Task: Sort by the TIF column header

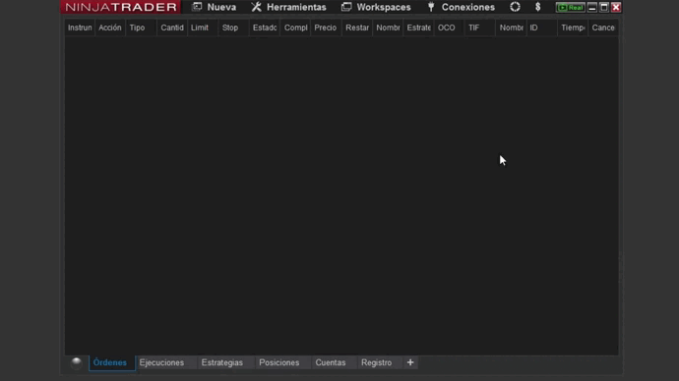Action: pyautogui.click(x=480, y=27)
